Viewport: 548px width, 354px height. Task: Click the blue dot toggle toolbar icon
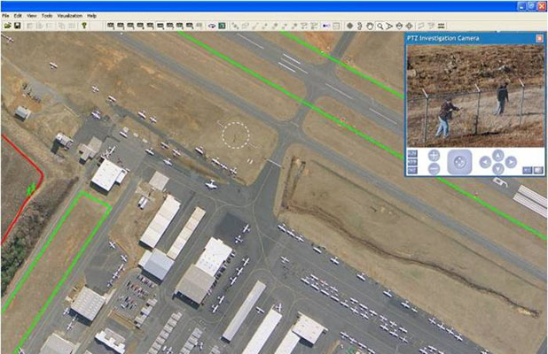pos(326,26)
